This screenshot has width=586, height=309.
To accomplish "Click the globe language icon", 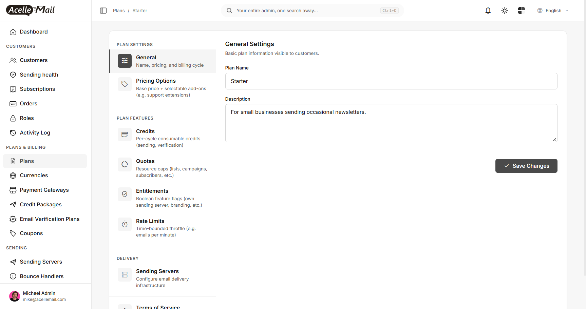I will [x=540, y=11].
